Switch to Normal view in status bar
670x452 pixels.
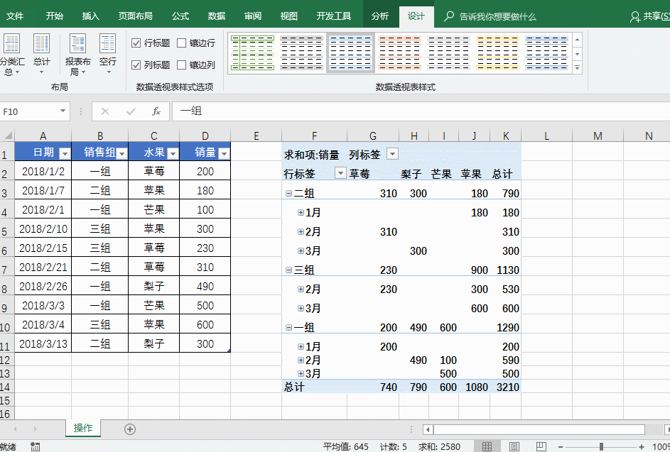[487, 446]
